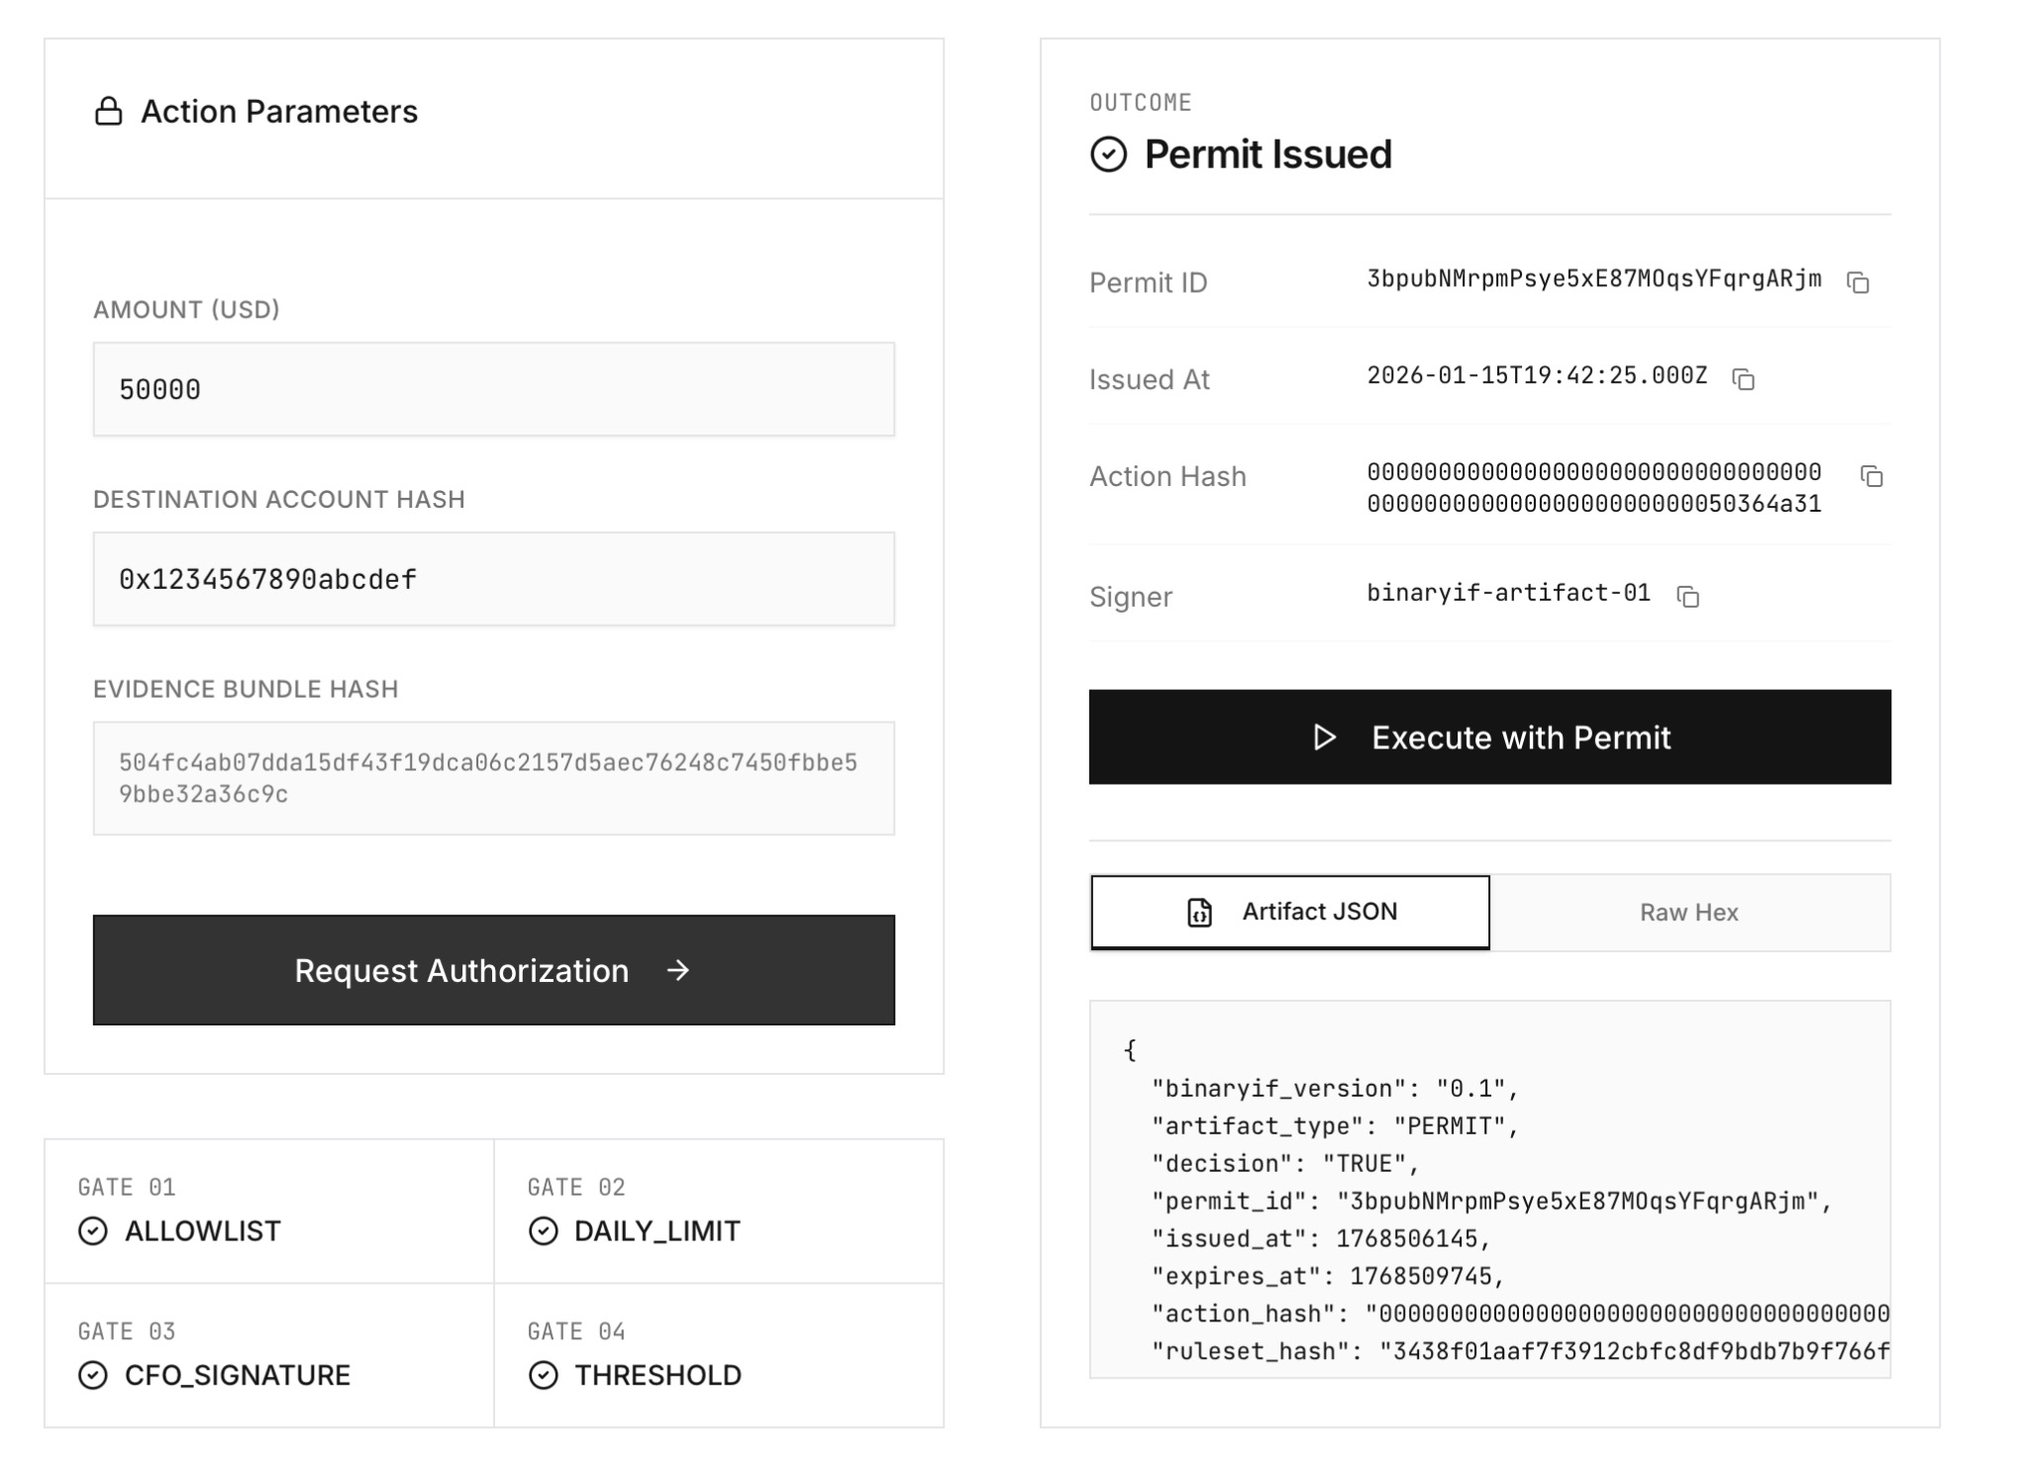
Task: Click the arrow icon in Request Authorization
Action: pyautogui.click(x=678, y=971)
